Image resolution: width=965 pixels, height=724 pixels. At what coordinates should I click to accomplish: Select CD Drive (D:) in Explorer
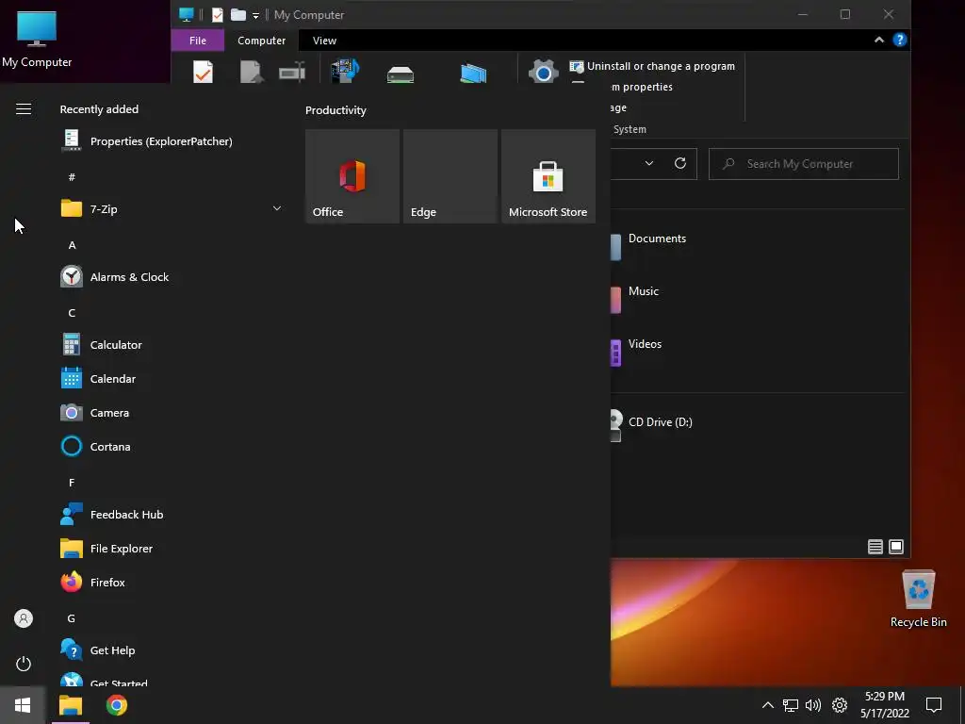pos(660,421)
